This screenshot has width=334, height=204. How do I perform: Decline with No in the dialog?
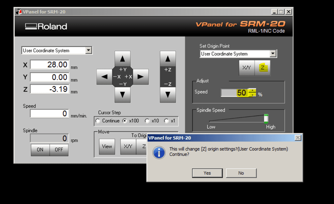[241, 173]
